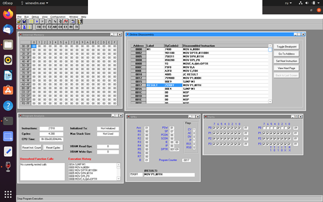Screen dimensions: 323x202
Task: Click the AR toolbar button
Action: (55, 27)
